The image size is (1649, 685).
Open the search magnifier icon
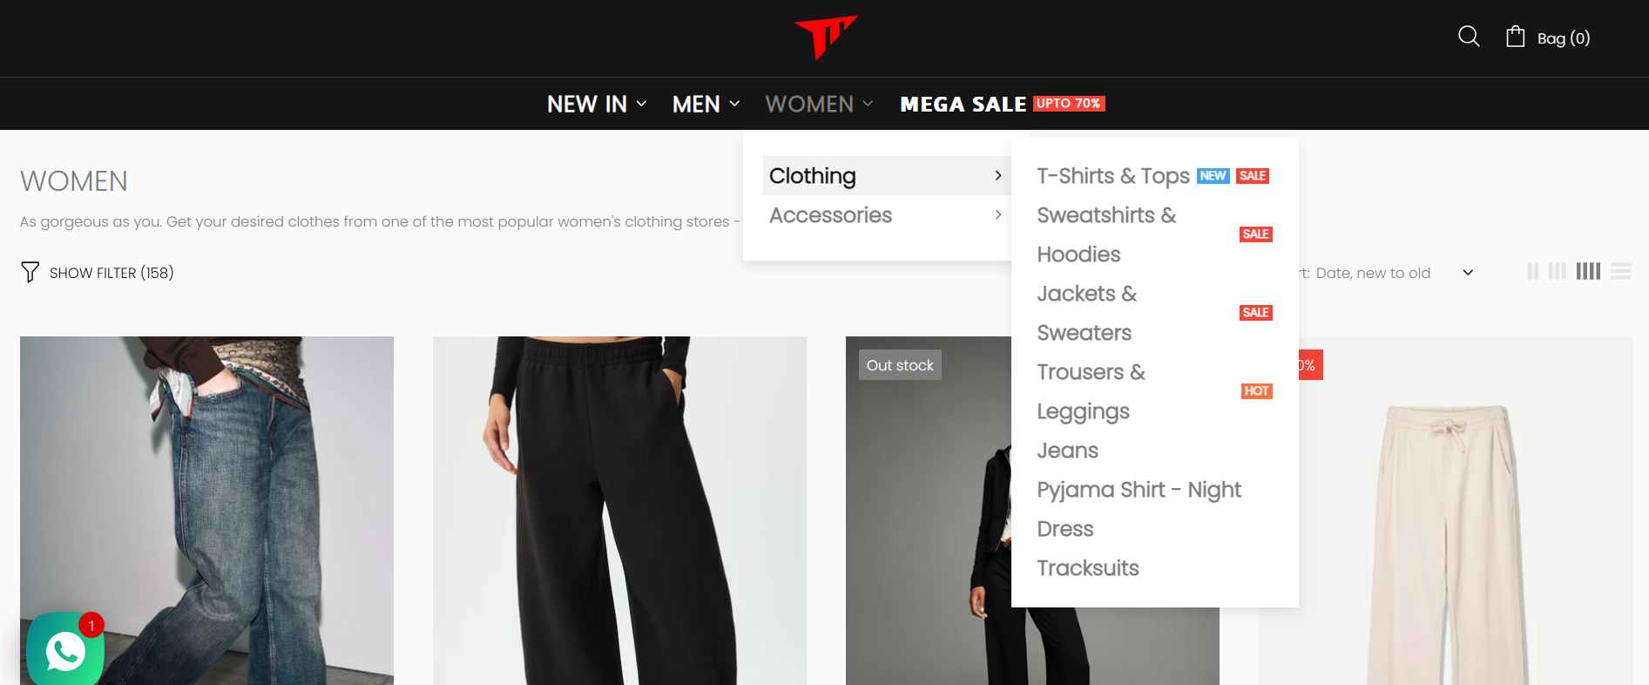tap(1469, 37)
